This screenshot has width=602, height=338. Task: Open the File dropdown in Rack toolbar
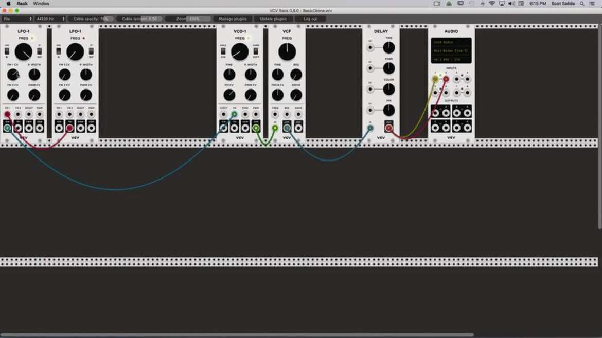[x=17, y=19]
